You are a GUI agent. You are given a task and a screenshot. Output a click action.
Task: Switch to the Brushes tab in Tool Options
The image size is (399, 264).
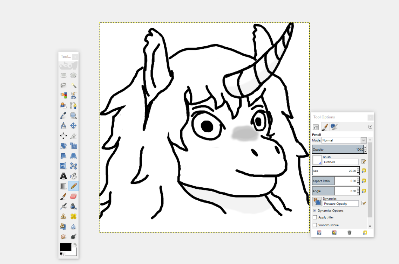pyautogui.click(x=325, y=127)
